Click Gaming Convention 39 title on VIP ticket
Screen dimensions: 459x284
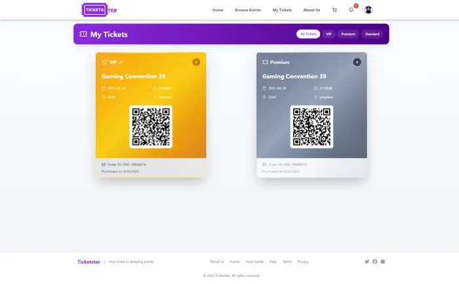click(x=134, y=77)
